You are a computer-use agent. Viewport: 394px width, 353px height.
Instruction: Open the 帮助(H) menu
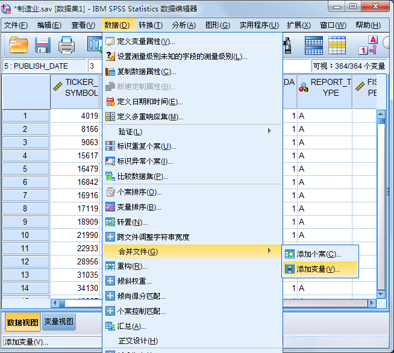coord(368,25)
